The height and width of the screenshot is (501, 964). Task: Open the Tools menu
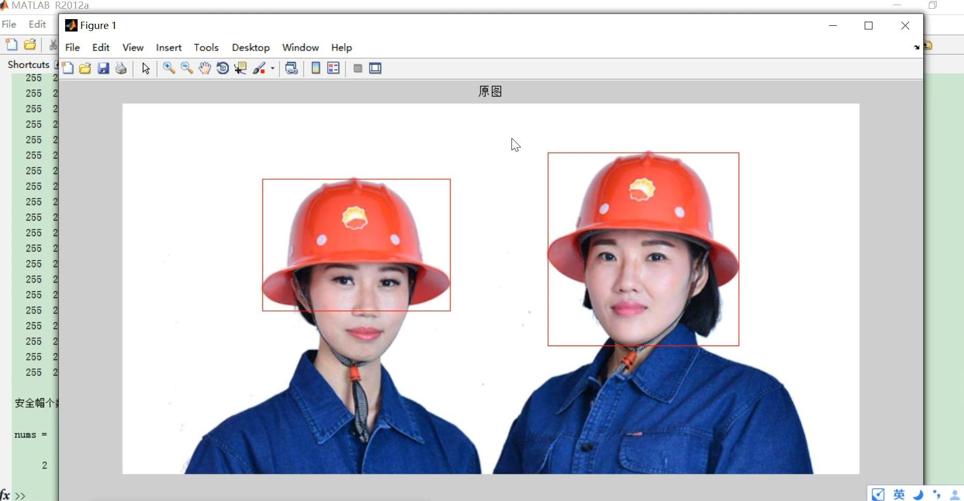(x=206, y=48)
